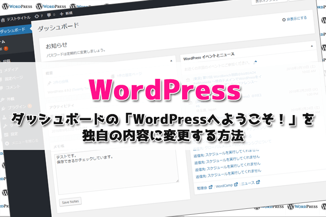326x217 pixels.
Task: Click inside the メモ帳 text area
Action: click(117, 172)
